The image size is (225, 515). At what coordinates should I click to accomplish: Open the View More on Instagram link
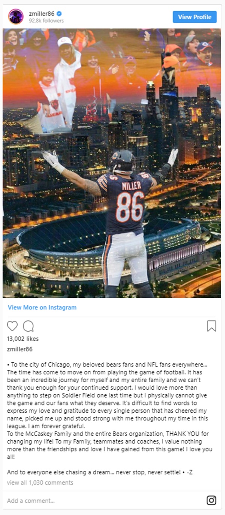[42, 307]
